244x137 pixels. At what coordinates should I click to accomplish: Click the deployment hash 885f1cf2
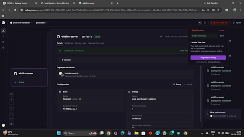coord(87,37)
